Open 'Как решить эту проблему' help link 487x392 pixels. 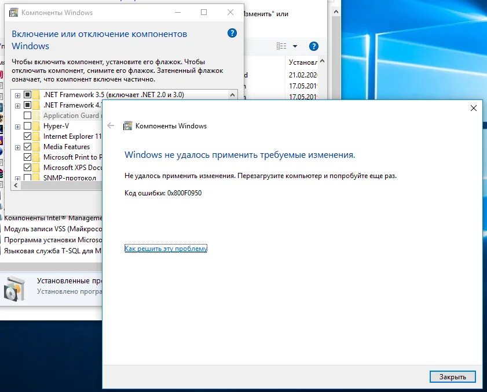click(166, 249)
